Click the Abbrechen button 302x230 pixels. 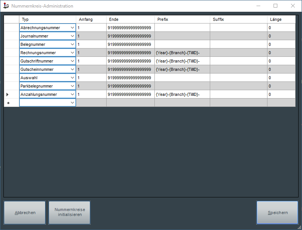tap(25, 213)
